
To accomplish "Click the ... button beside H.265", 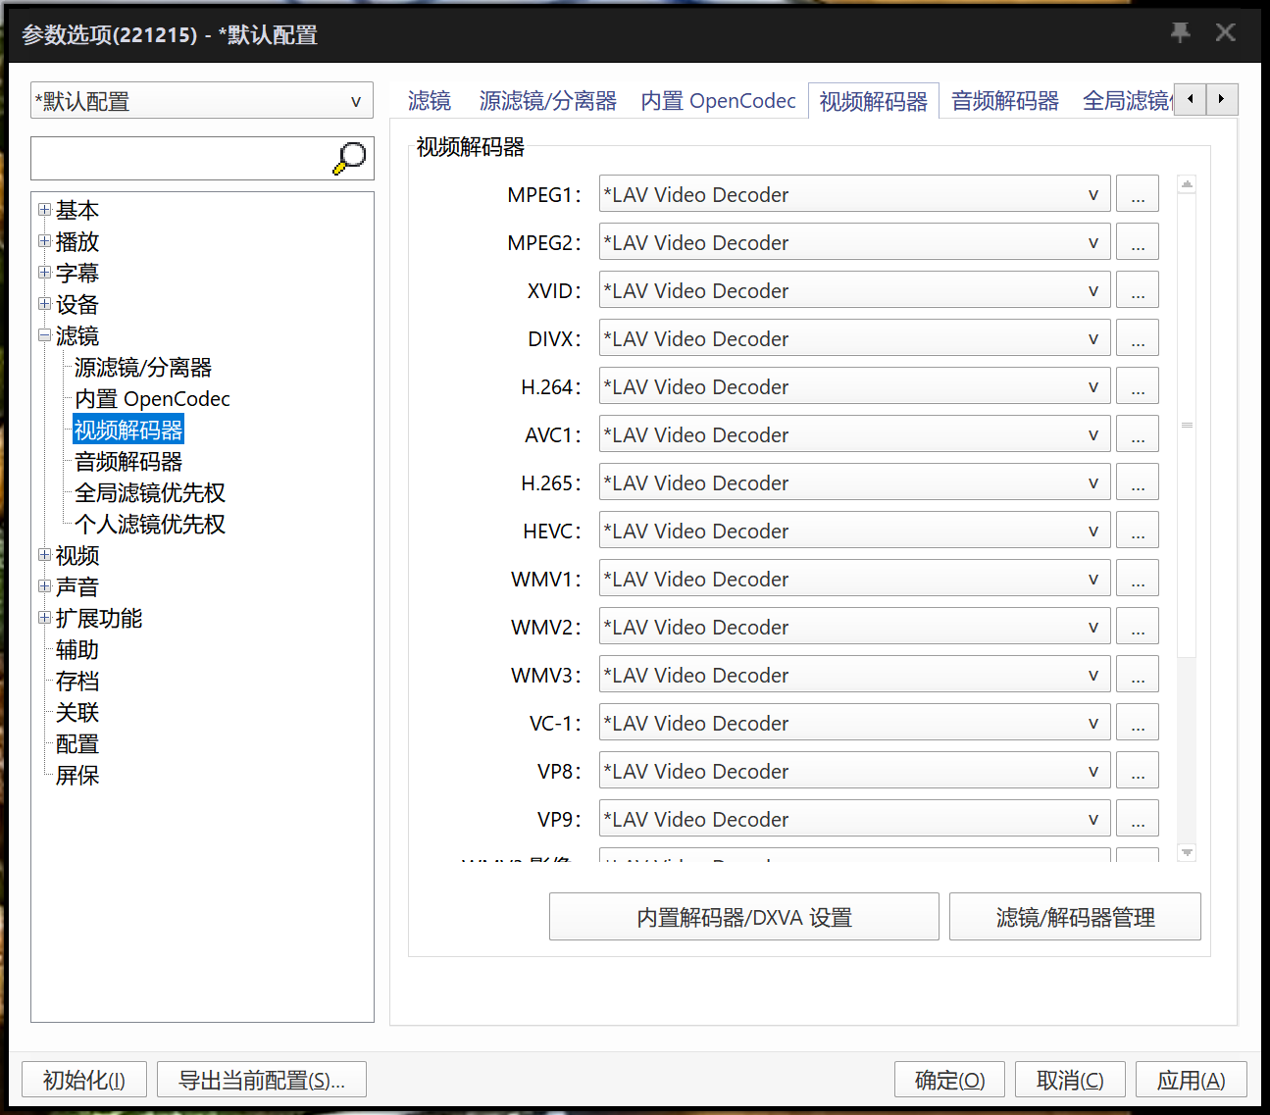I will point(1137,481).
